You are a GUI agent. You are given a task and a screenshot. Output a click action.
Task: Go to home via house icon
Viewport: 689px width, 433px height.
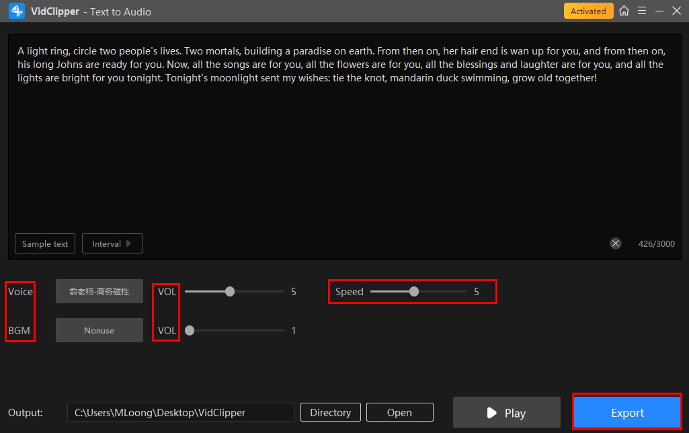(624, 11)
